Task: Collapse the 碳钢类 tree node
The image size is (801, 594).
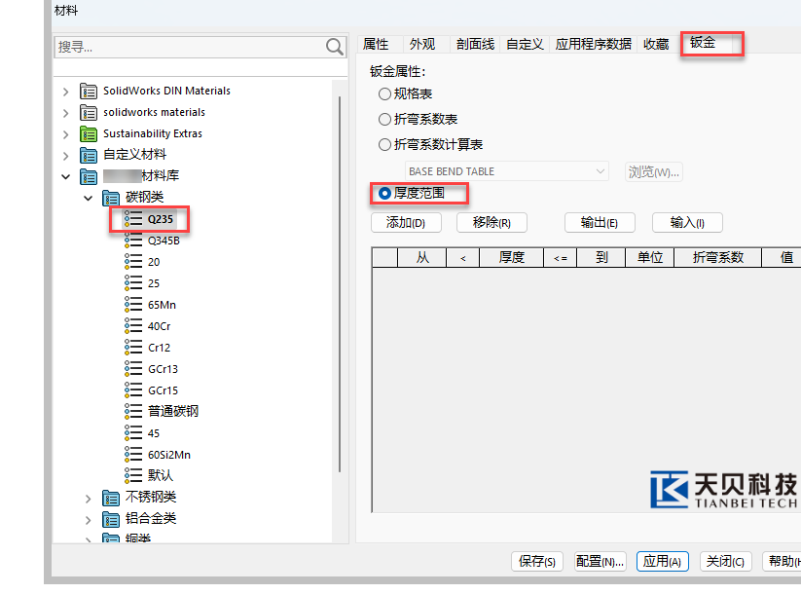Action: [x=88, y=198]
